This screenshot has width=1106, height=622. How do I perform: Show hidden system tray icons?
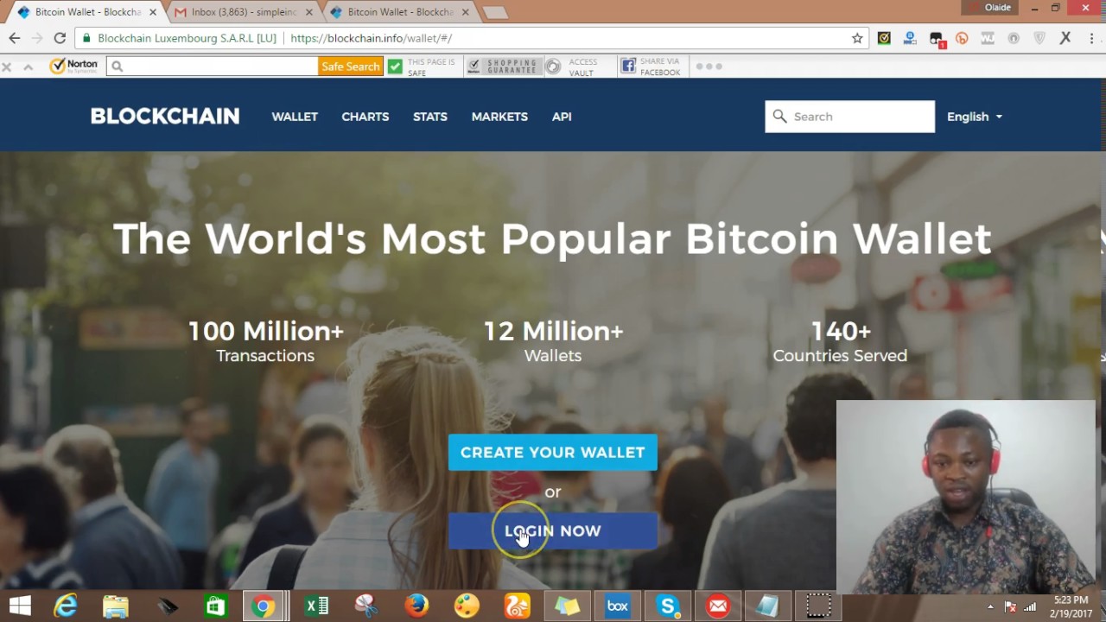[990, 606]
